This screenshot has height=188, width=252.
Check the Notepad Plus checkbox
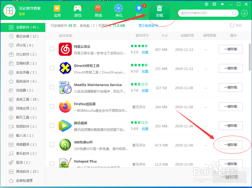click(x=52, y=164)
